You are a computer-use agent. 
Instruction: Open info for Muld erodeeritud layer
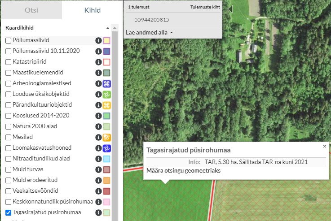pyautogui.click(x=98, y=180)
